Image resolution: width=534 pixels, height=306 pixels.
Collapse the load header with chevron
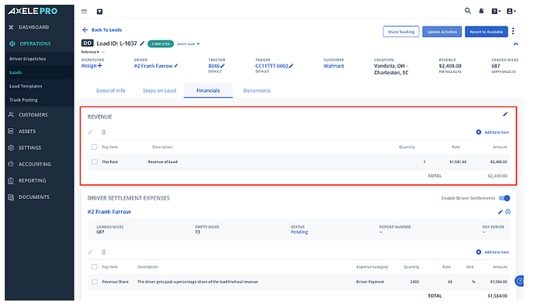[x=515, y=44]
